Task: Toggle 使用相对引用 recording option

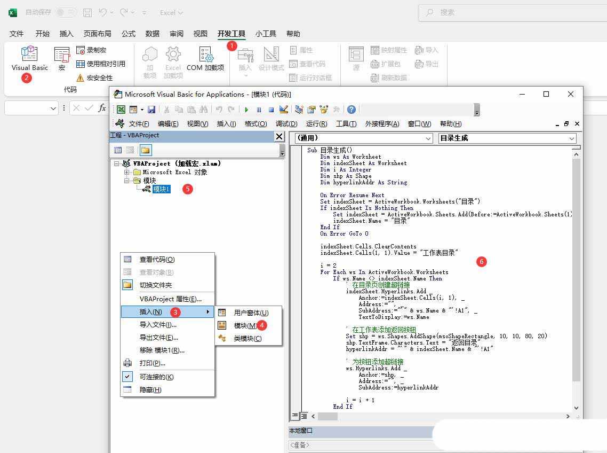Action: coord(100,64)
